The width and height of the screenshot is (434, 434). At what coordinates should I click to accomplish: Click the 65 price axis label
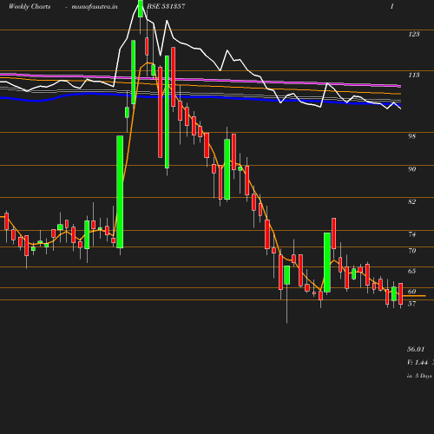point(412,271)
